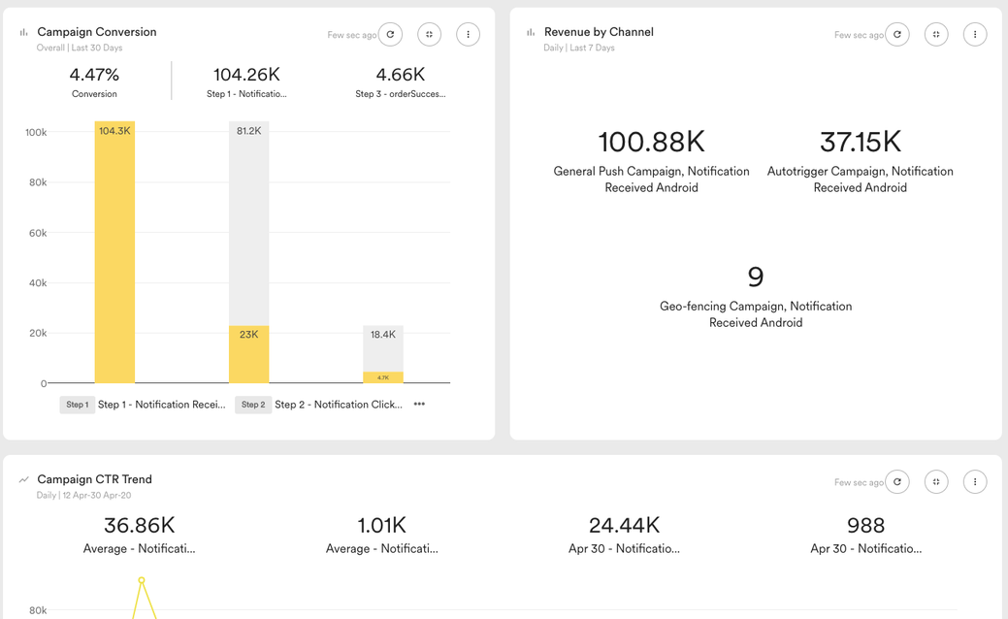The height and width of the screenshot is (619, 1008).
Task: Open Campaign Conversion three-dot options menu
Action: pyautogui.click(x=468, y=35)
